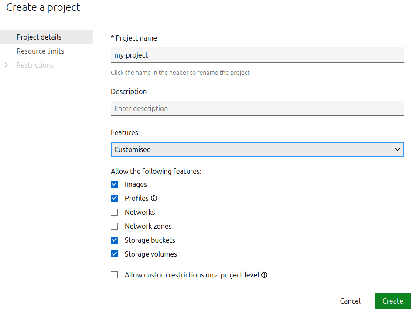Image resolution: width=416 pixels, height=318 pixels.
Task: Enable the Network zones checkbox
Action: [114, 226]
